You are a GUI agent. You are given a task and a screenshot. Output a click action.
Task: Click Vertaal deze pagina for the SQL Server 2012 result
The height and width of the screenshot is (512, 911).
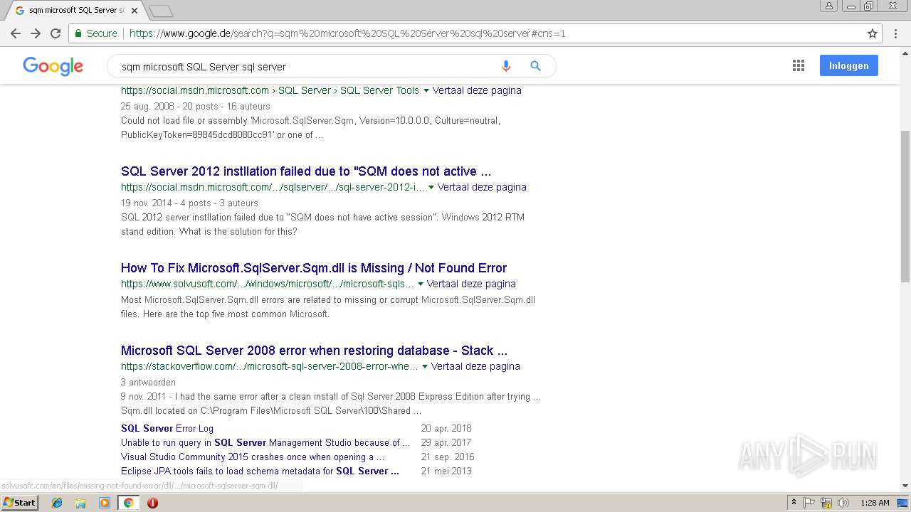coord(482,187)
